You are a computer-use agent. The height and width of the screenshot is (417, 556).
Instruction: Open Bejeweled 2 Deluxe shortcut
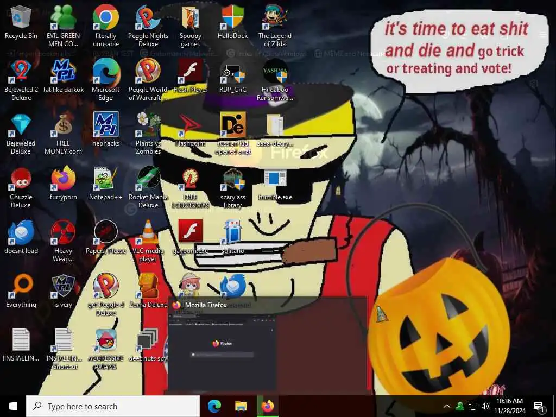[x=21, y=80]
